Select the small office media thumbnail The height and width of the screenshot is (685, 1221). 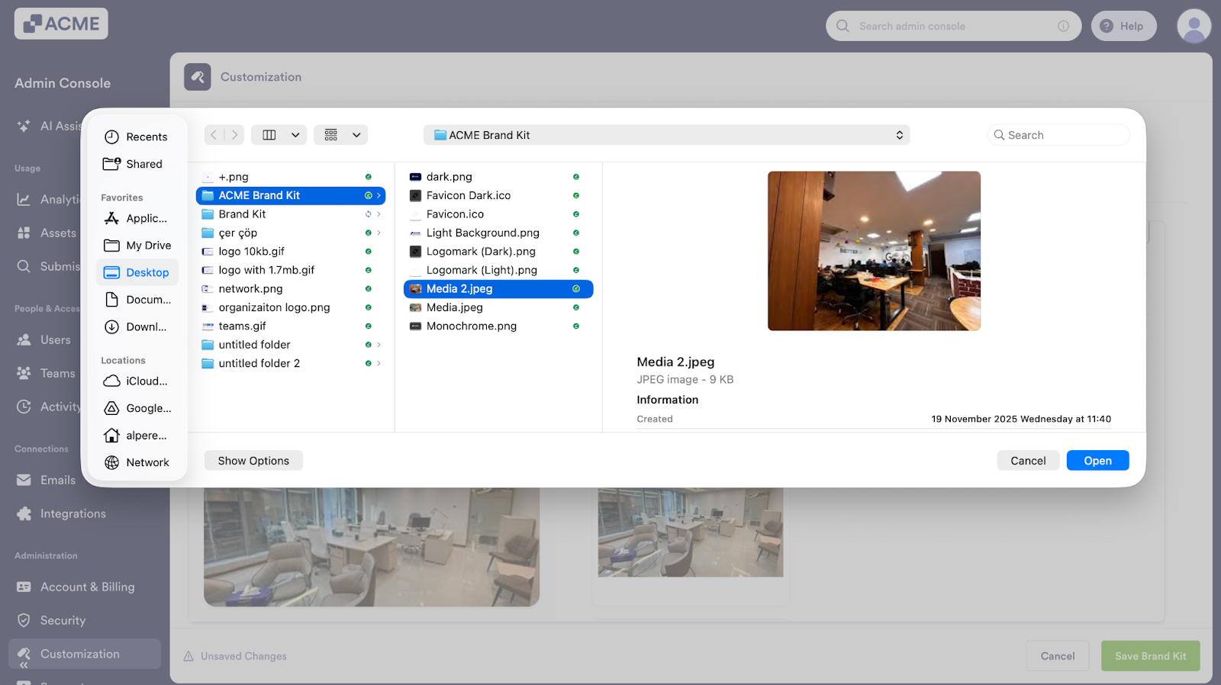[691, 532]
